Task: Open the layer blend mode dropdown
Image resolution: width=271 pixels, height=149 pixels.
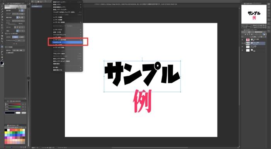Action: point(249,32)
